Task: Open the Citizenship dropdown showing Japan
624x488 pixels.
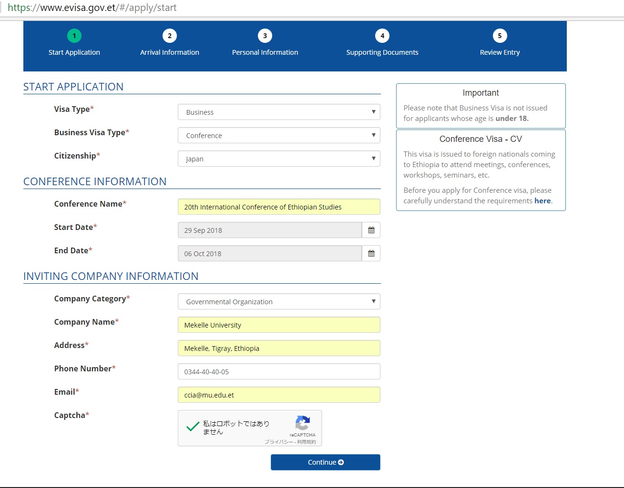Action: pos(279,159)
